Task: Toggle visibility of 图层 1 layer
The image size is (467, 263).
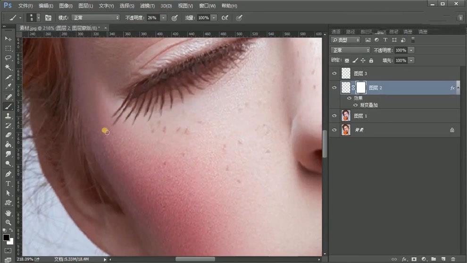Action: (334, 116)
